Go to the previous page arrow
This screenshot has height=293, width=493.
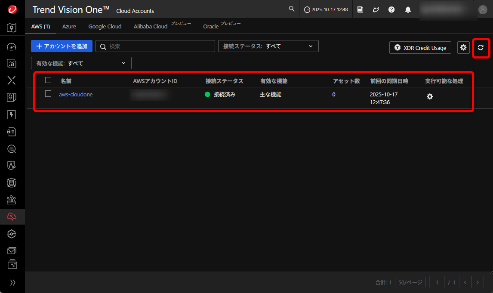click(x=465, y=282)
